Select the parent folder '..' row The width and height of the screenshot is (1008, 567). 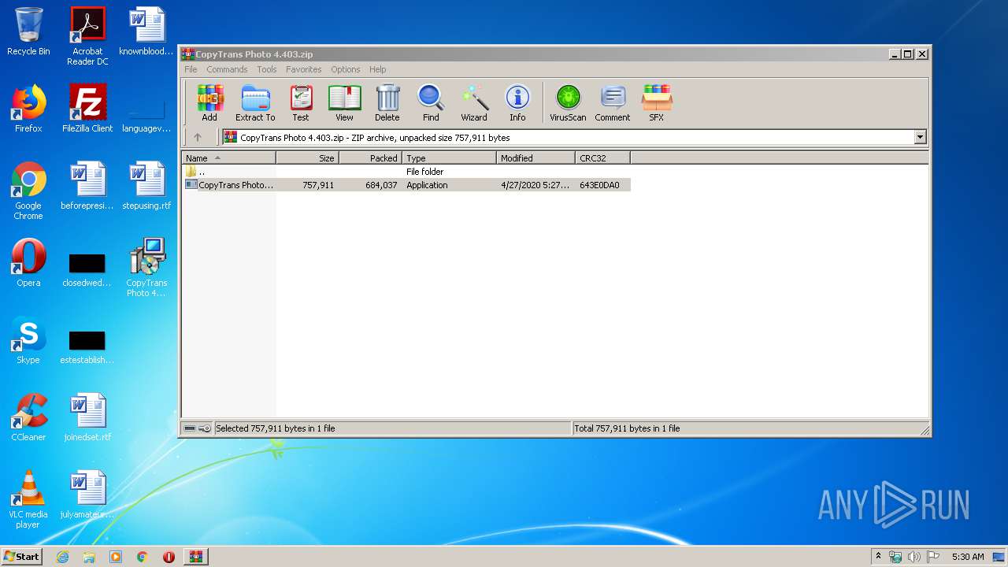[x=406, y=172]
